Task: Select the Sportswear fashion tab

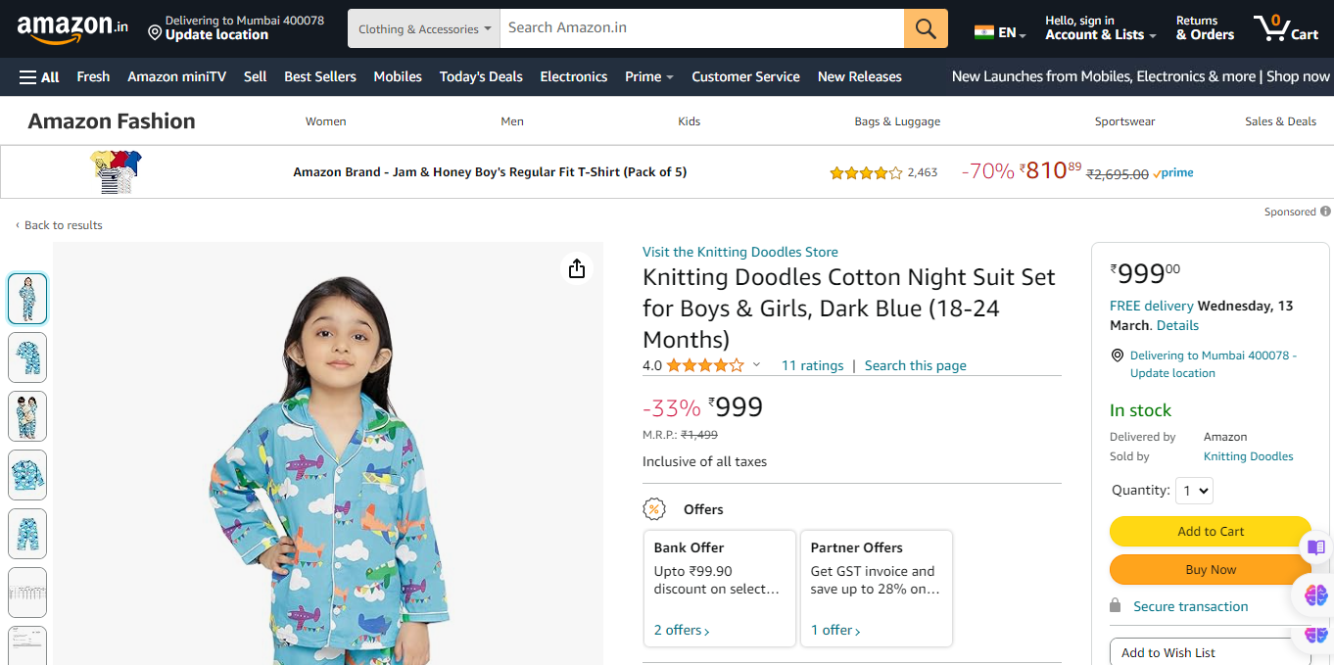Action: tap(1124, 121)
